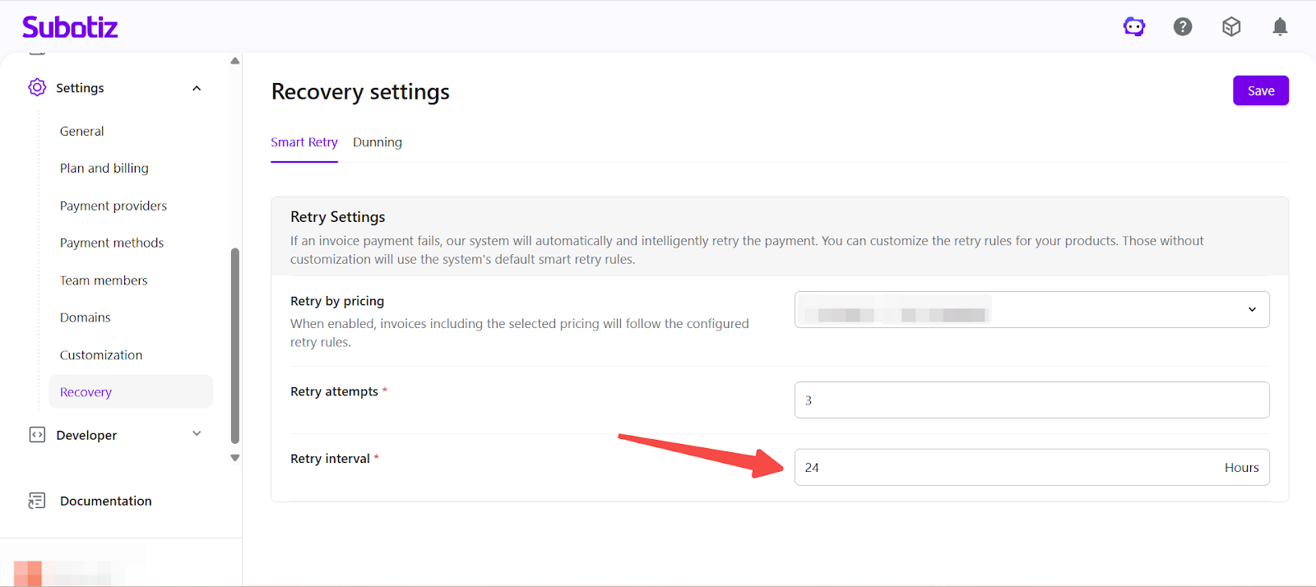
Task: Click the Subotiz logo
Action: tap(70, 27)
